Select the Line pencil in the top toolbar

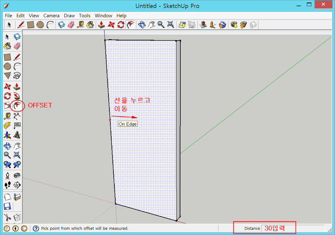click(x=21, y=25)
